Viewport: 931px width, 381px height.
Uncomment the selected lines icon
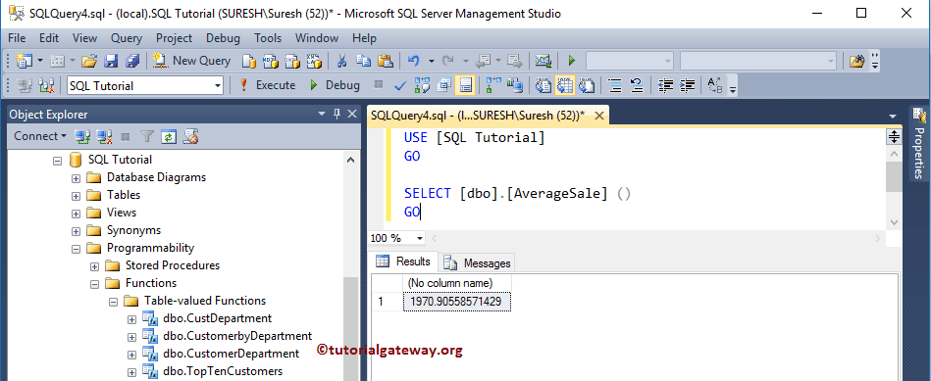pos(637,86)
